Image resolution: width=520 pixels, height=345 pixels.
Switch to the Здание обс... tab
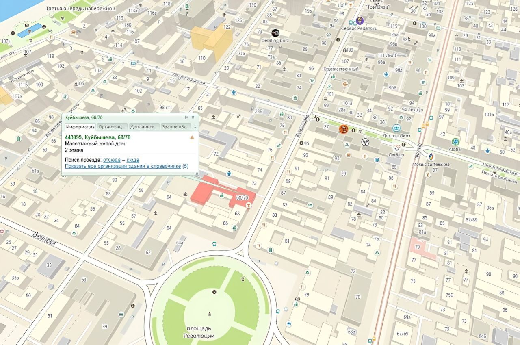[176, 127]
